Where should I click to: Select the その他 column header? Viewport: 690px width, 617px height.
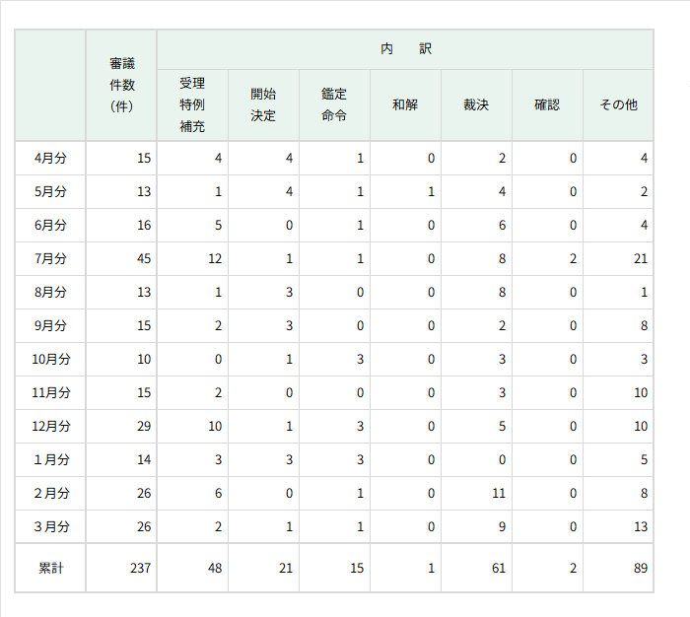click(x=618, y=104)
